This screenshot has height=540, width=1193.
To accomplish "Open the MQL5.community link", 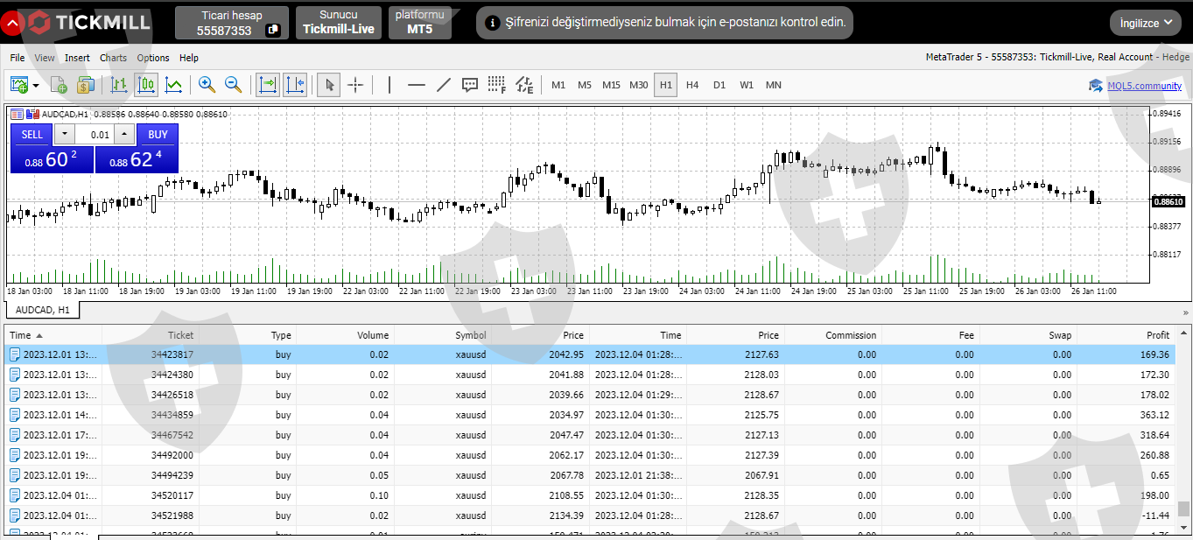I will coord(1143,85).
